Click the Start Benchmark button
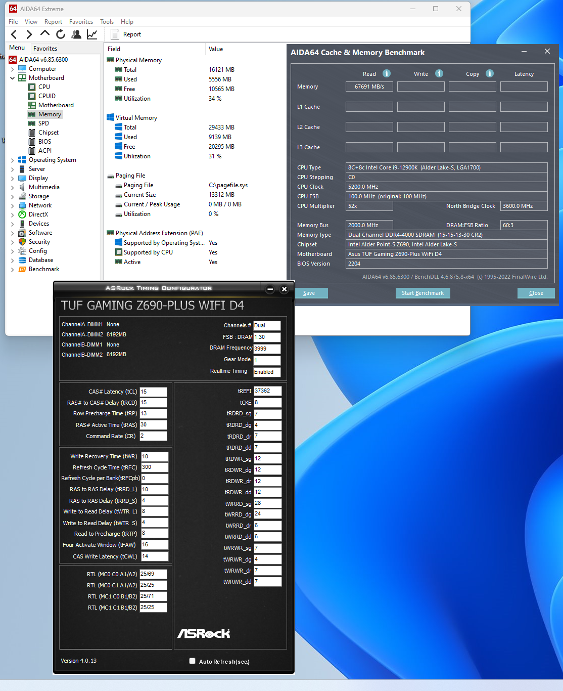This screenshot has height=691, width=563. (x=423, y=293)
